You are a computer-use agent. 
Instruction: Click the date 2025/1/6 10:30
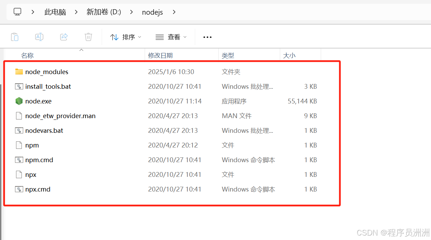pyautogui.click(x=171, y=72)
